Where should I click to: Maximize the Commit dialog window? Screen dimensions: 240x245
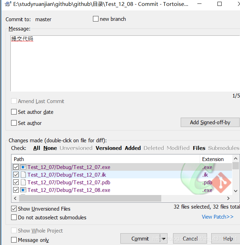(220, 4)
